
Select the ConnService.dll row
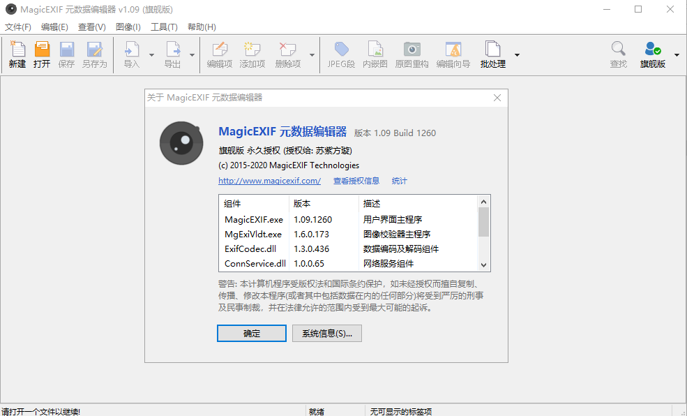tap(348, 263)
